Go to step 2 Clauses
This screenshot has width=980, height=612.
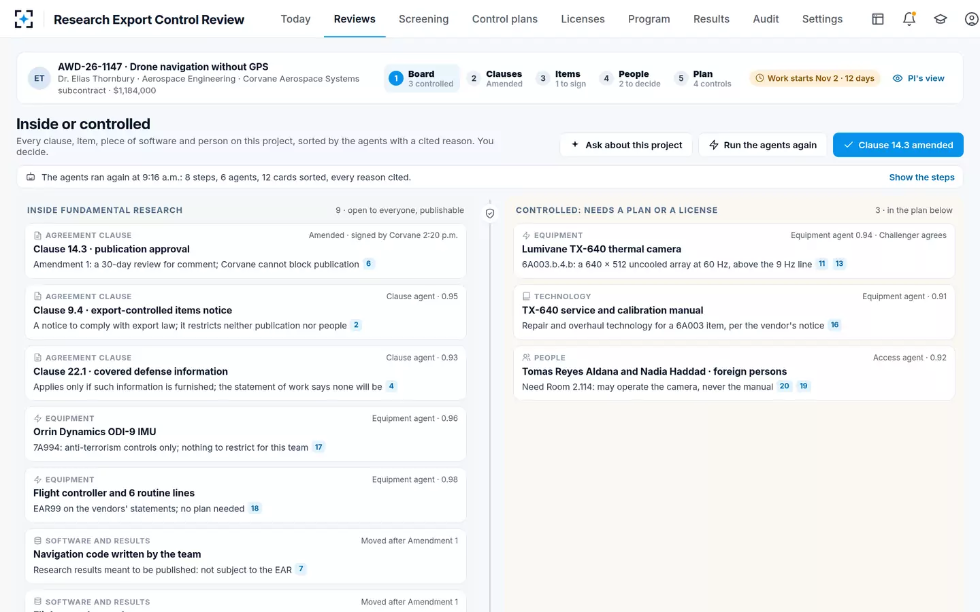click(x=496, y=78)
